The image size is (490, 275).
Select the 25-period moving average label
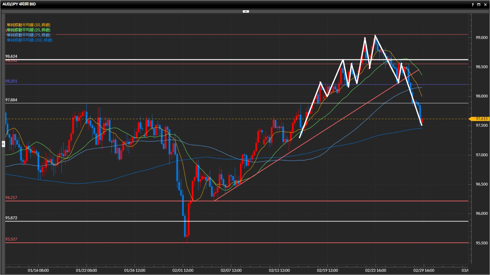tap(28, 30)
